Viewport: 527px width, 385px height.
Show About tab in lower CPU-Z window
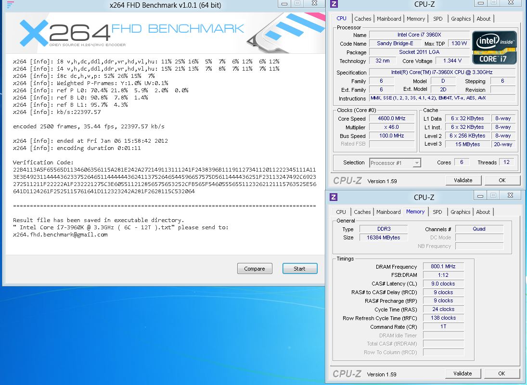pyautogui.click(x=483, y=212)
